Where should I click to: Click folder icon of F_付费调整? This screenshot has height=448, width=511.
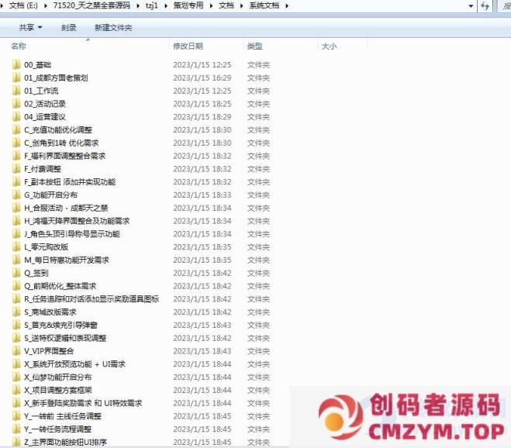pyautogui.click(x=16, y=169)
